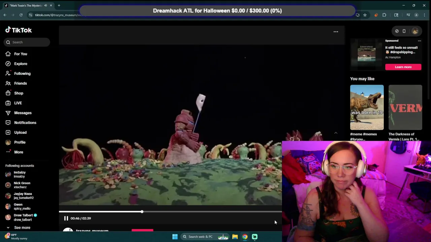Viewport: 431px width, 242px height.
Task: Open the browser Extensions puzzle icon
Action: 384,15
